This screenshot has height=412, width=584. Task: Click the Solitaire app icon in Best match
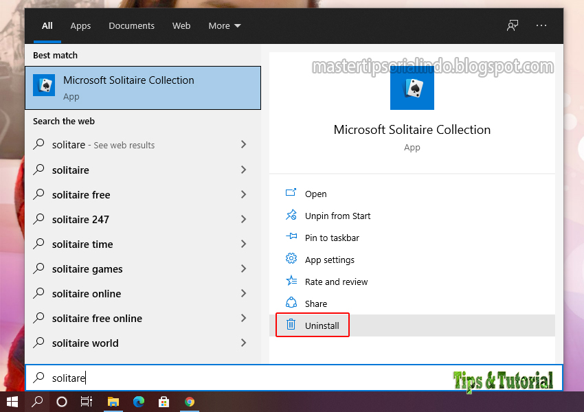[44, 85]
